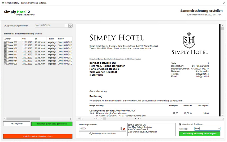Image resolution: width=227 pixels, height=142 pixels.
Task: Open the Ausgabe dropdown
Action: pyautogui.click(x=219, y=129)
